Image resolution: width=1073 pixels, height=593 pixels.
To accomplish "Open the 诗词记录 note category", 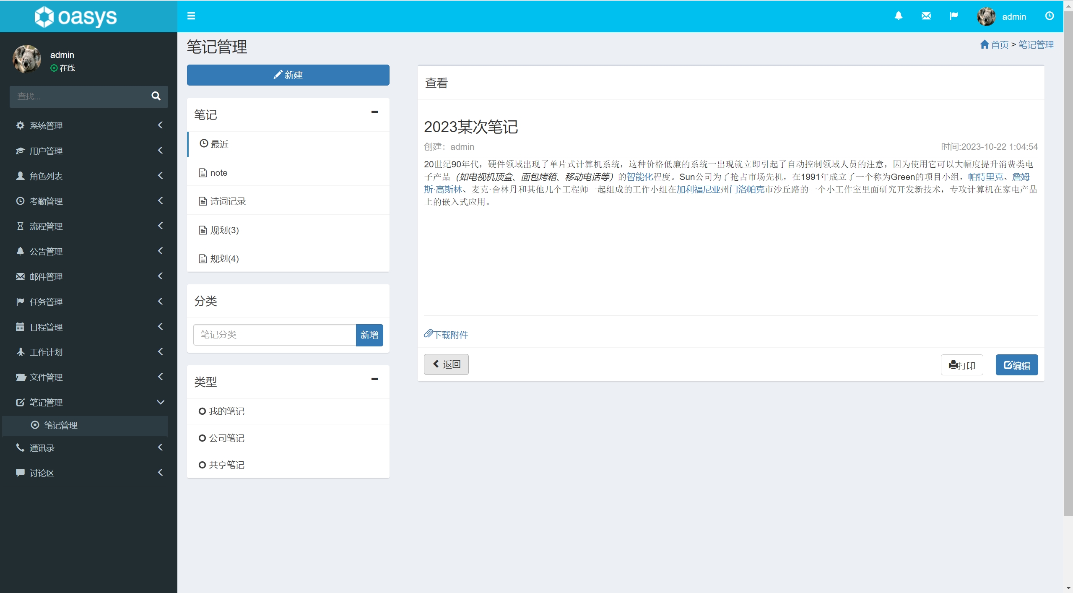I will pos(228,201).
